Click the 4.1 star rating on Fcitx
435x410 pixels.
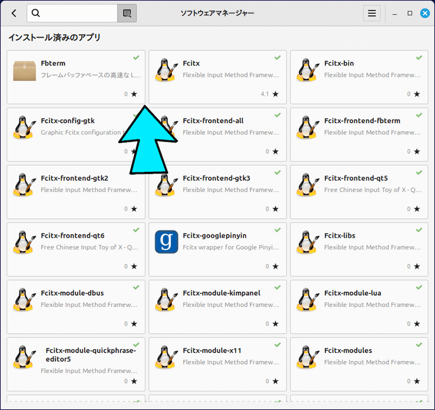pyautogui.click(x=269, y=94)
